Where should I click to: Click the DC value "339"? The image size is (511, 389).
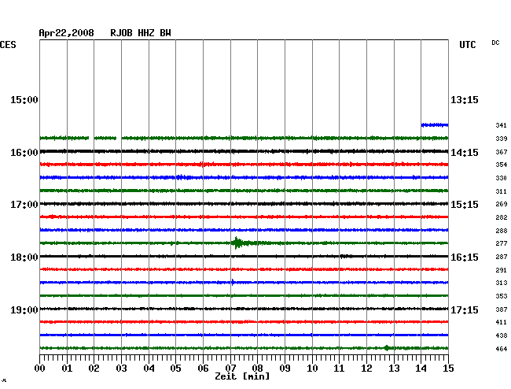click(502, 139)
